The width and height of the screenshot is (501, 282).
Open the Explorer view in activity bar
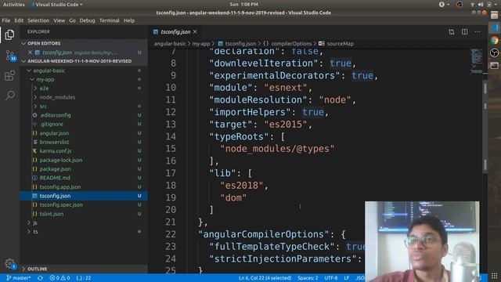9,34
